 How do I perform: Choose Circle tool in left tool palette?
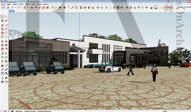pyautogui.click(x=2, y=29)
